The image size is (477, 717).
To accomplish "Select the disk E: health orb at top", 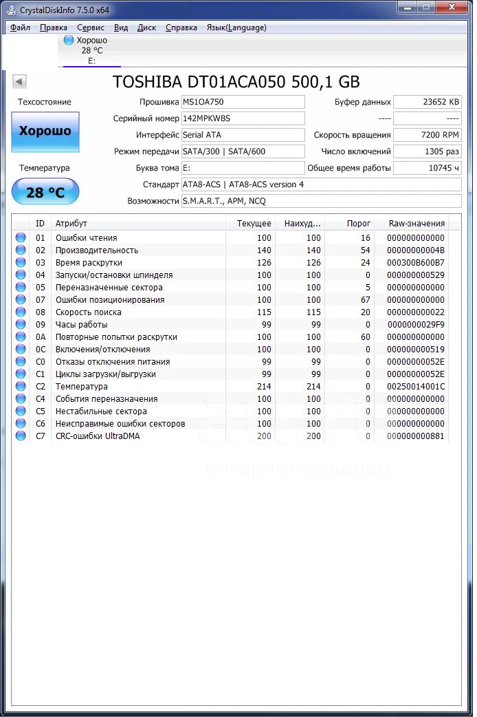I will tap(69, 40).
